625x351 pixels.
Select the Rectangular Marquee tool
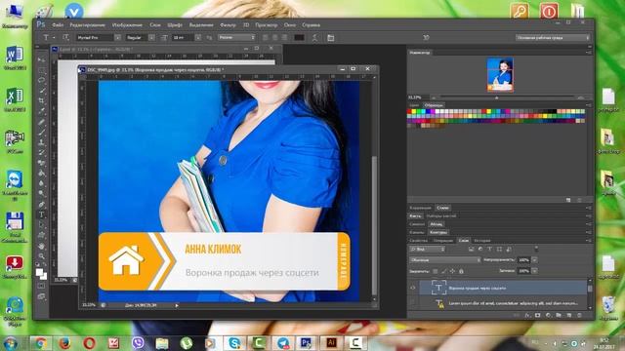(x=41, y=70)
